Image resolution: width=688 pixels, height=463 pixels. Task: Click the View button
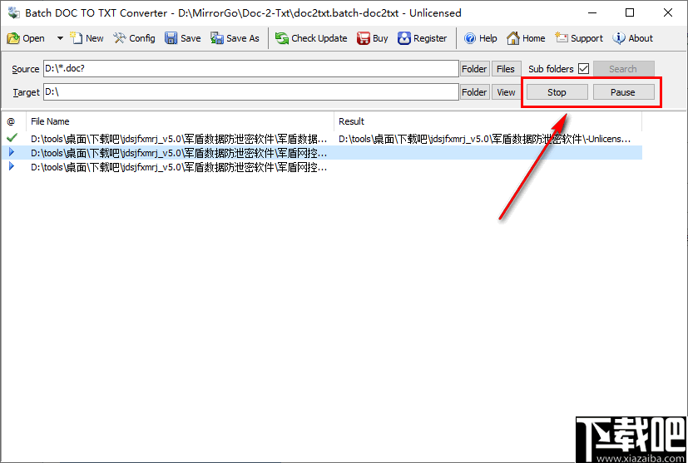click(x=506, y=92)
